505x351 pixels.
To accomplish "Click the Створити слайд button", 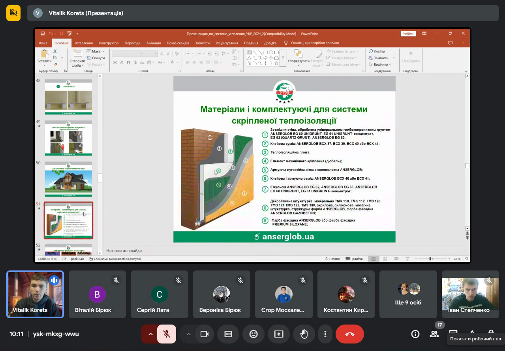I will point(77,58).
